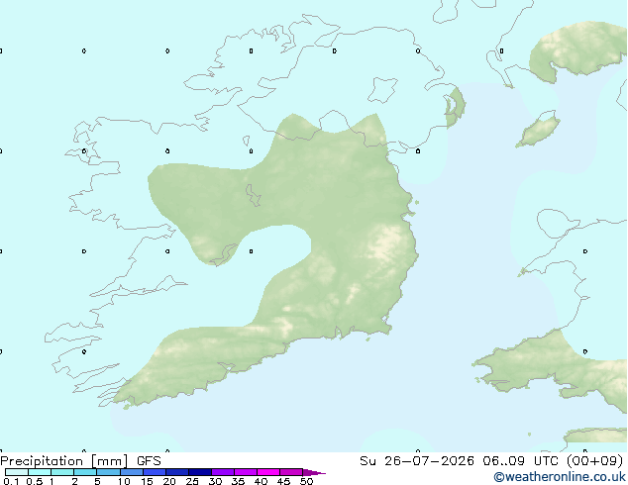Click the '0.1' legend scale label
This screenshot has height=485, width=628.
tap(11, 481)
